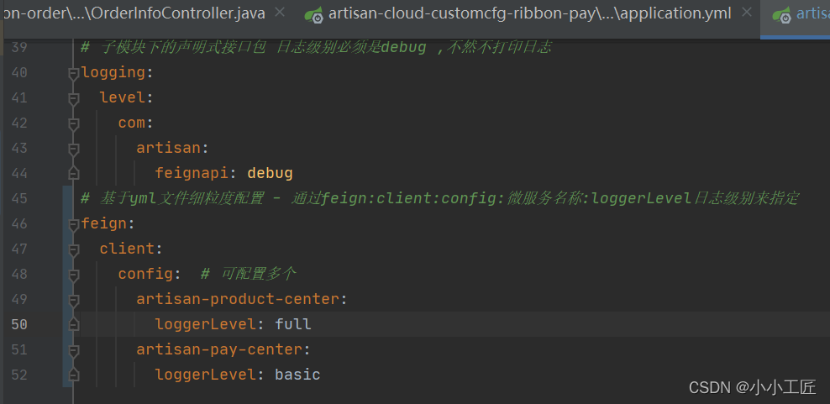Viewport: 830px width, 404px height.
Task: Click the 'artisan-product-center' key
Action: coord(238,299)
